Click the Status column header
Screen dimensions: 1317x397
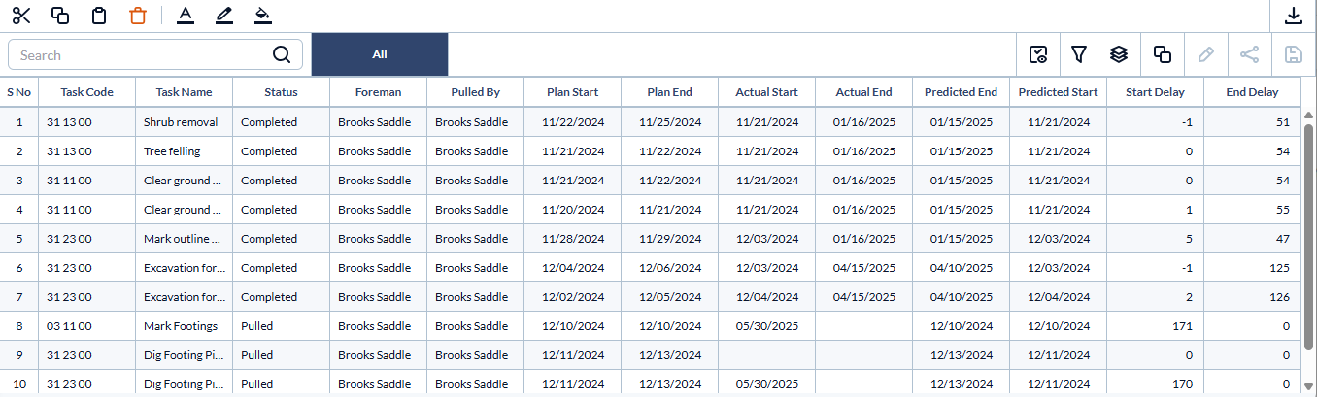pos(281,92)
